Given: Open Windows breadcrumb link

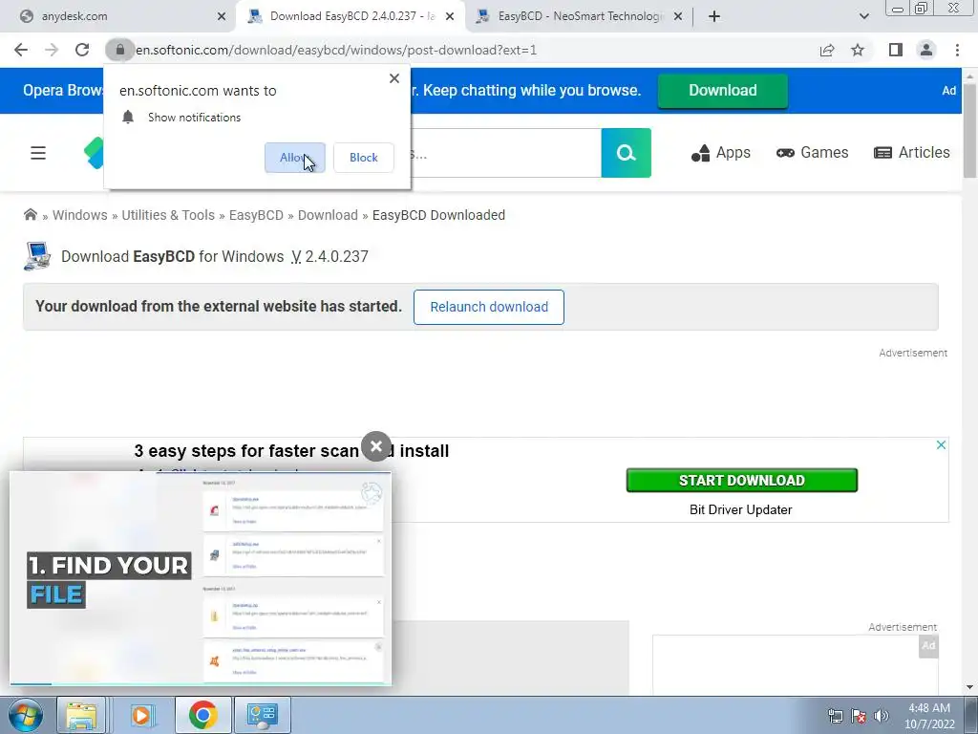Looking at the screenshot, I should [80, 215].
